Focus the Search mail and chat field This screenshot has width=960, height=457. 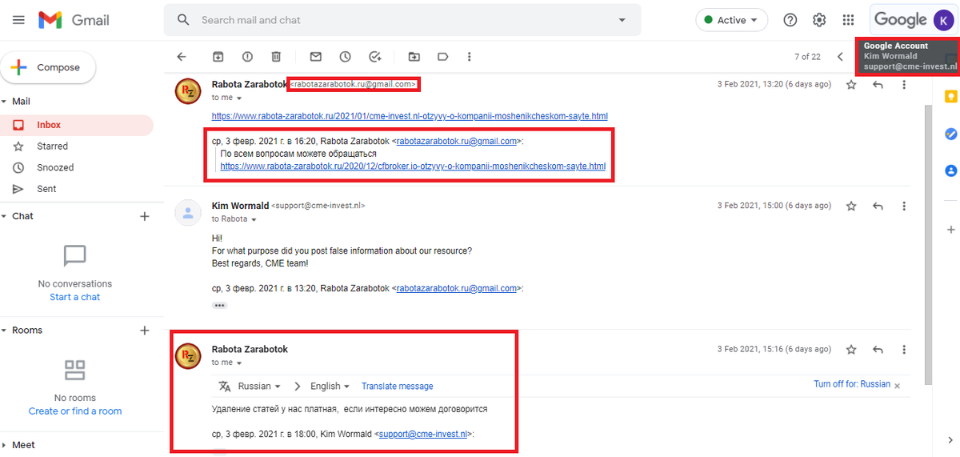coord(402,20)
